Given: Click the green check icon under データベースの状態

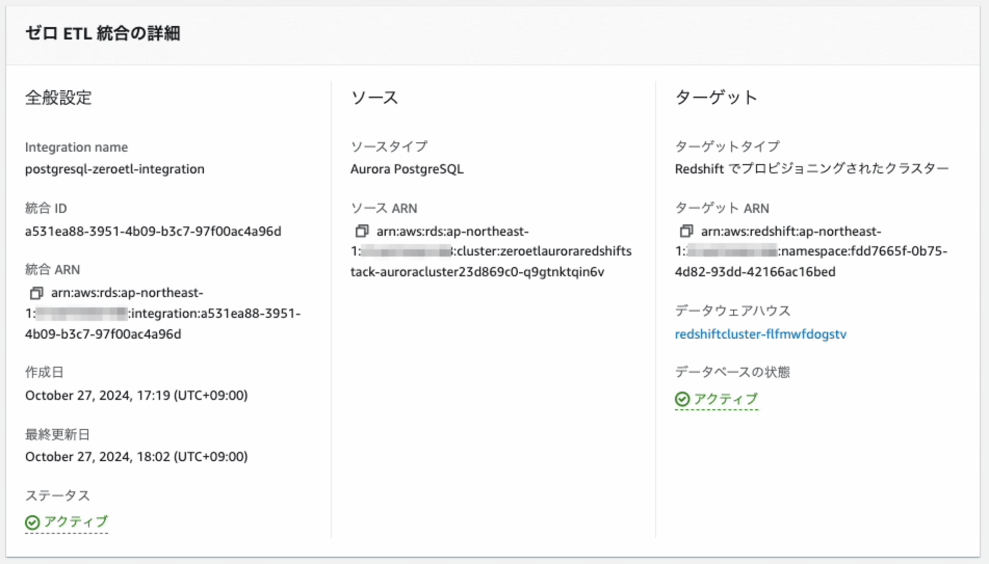Looking at the screenshot, I should point(682,399).
